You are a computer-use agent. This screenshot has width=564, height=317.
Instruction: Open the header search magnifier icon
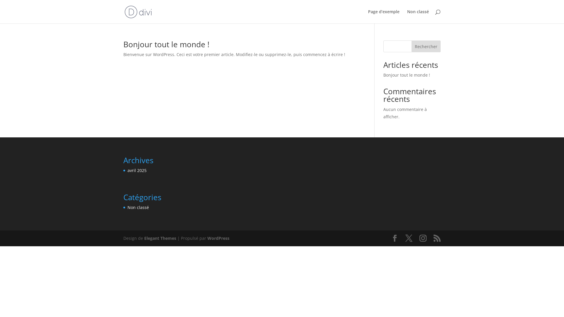[438, 12]
